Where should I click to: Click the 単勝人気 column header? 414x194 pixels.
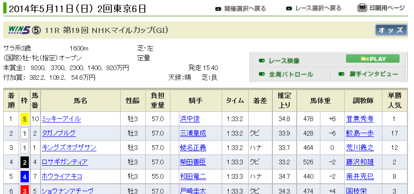[x=394, y=100]
